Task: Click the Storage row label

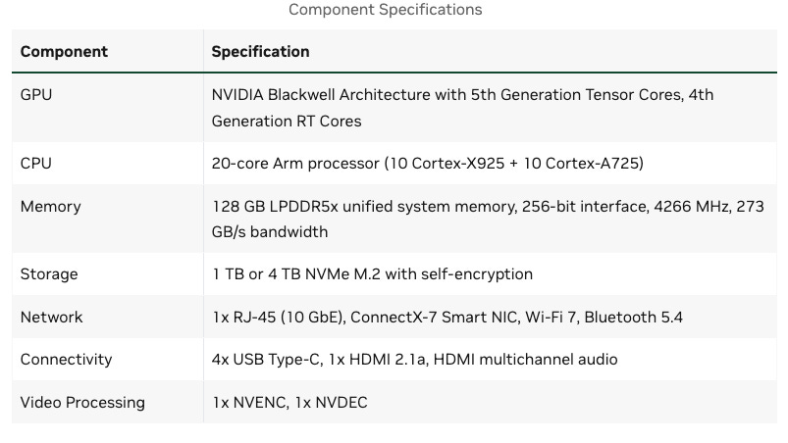Action: [49, 273]
